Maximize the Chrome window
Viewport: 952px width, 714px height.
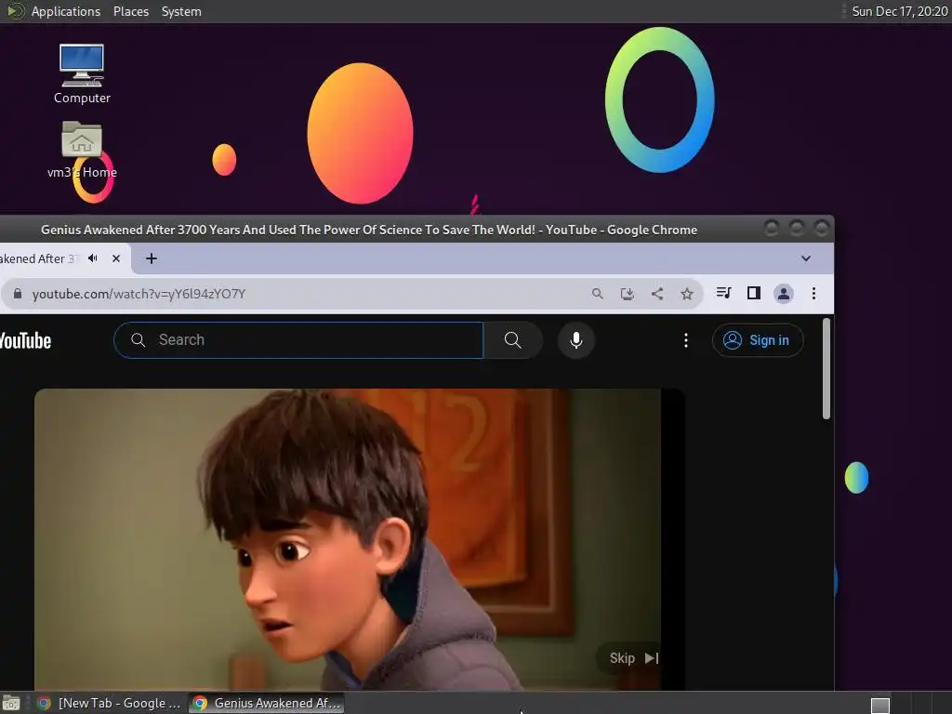click(797, 229)
